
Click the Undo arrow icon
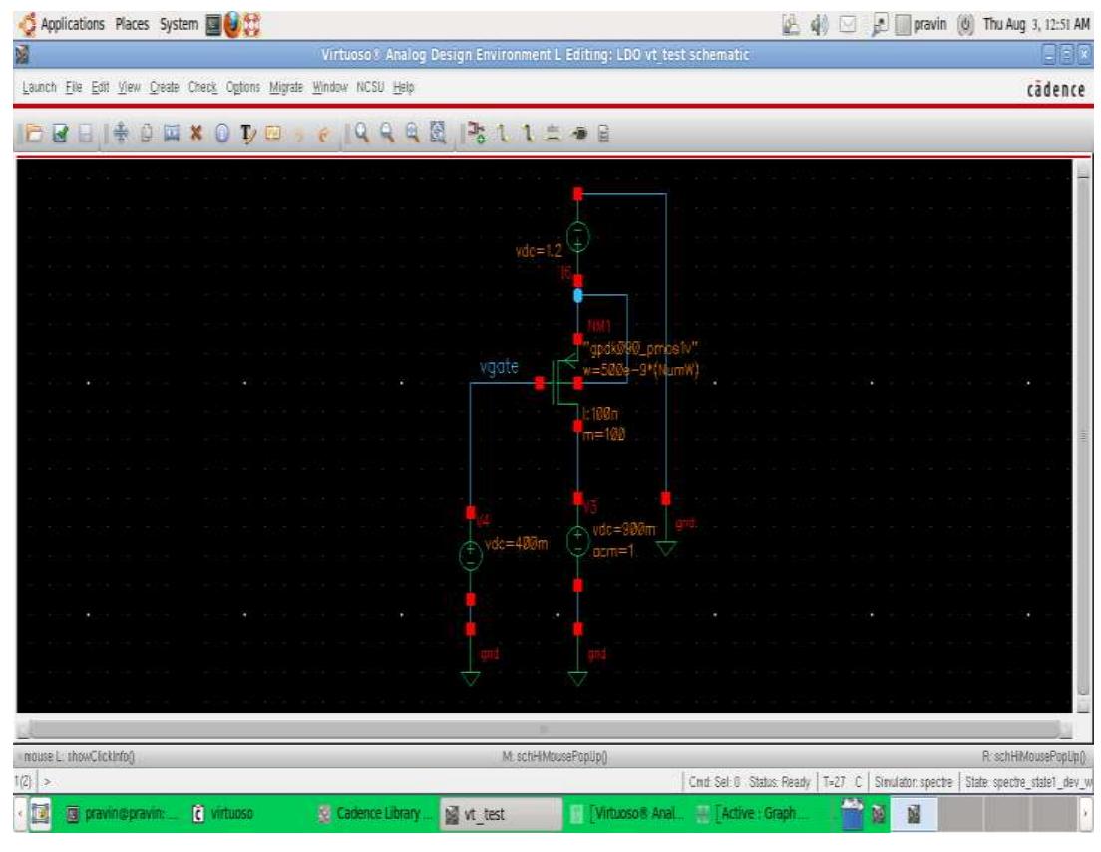coord(298,135)
